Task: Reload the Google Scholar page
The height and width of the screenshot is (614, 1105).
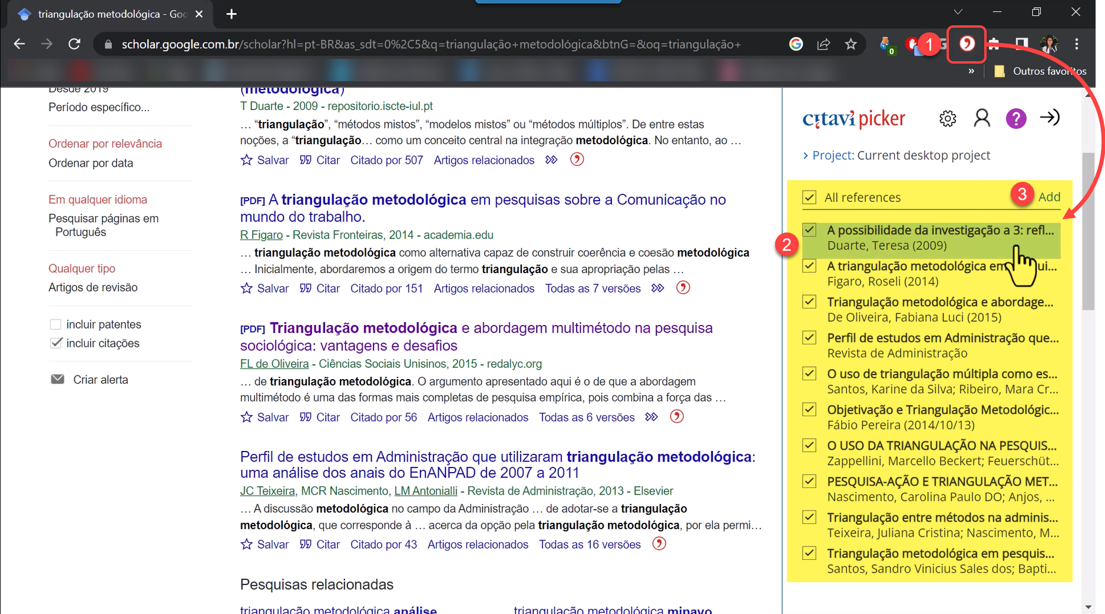Action: (x=74, y=44)
